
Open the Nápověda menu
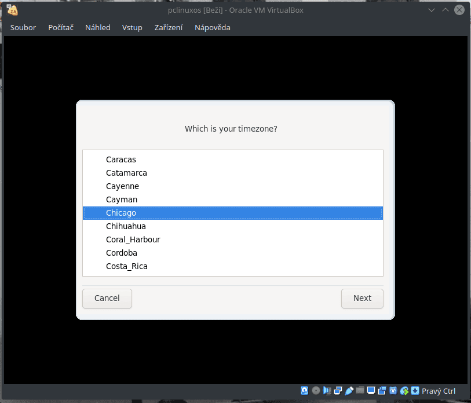(x=212, y=27)
